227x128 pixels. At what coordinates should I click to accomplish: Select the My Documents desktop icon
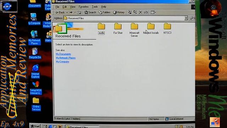(x=34, y=4)
